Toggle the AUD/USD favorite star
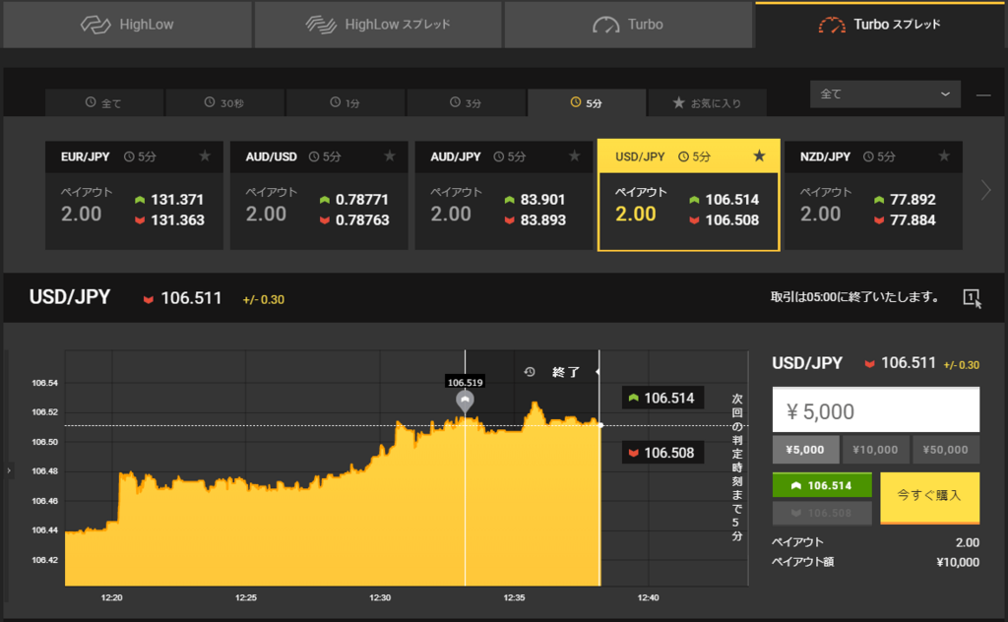 click(391, 155)
